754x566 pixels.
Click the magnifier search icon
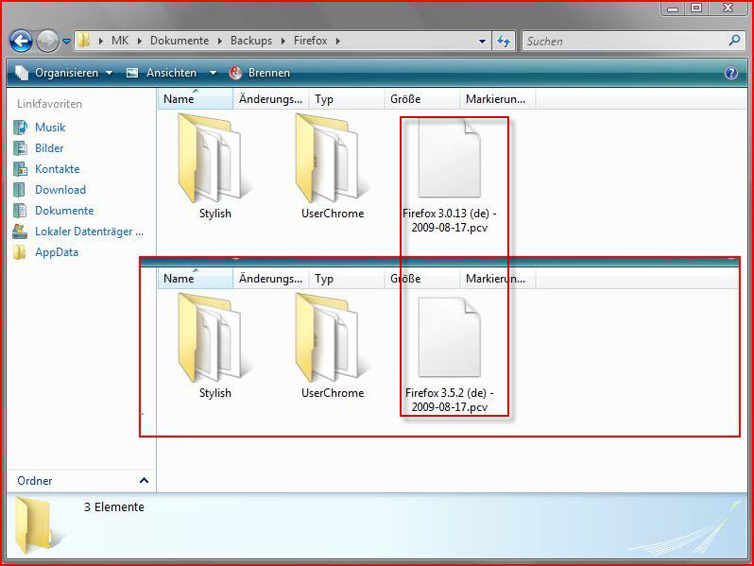coord(734,41)
